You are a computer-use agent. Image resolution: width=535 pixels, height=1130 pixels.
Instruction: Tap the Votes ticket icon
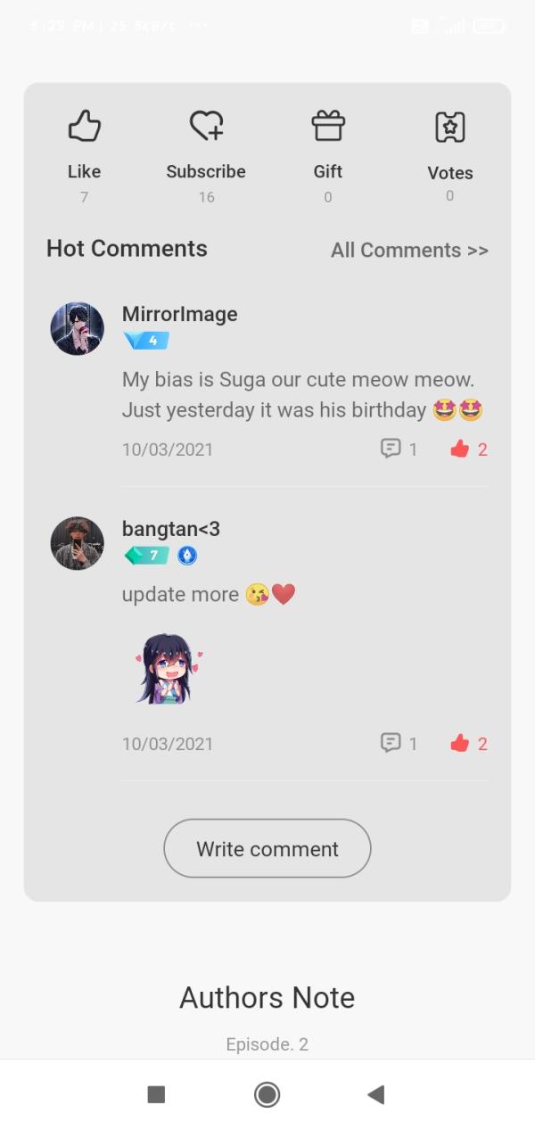click(449, 128)
